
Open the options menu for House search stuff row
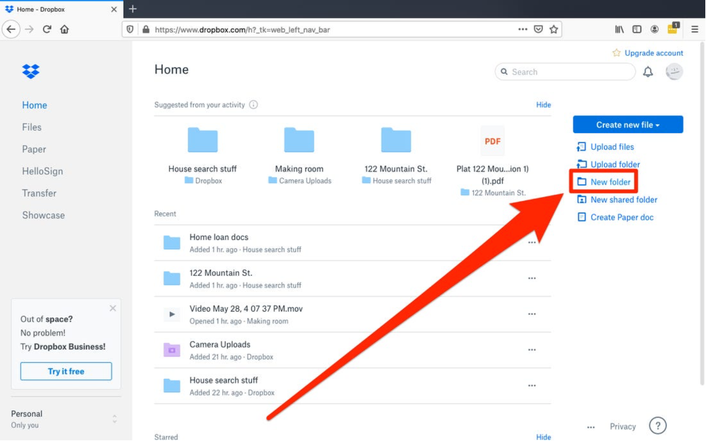coord(532,386)
